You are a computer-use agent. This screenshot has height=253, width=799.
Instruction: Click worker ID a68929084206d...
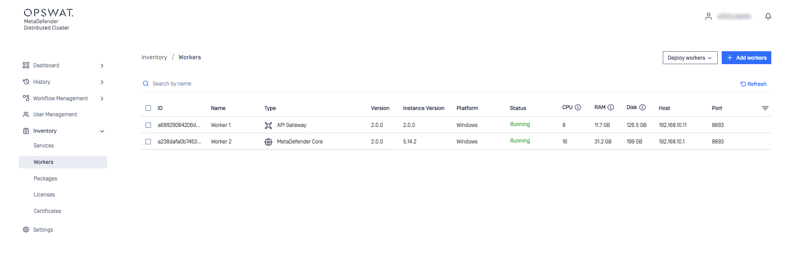click(179, 125)
